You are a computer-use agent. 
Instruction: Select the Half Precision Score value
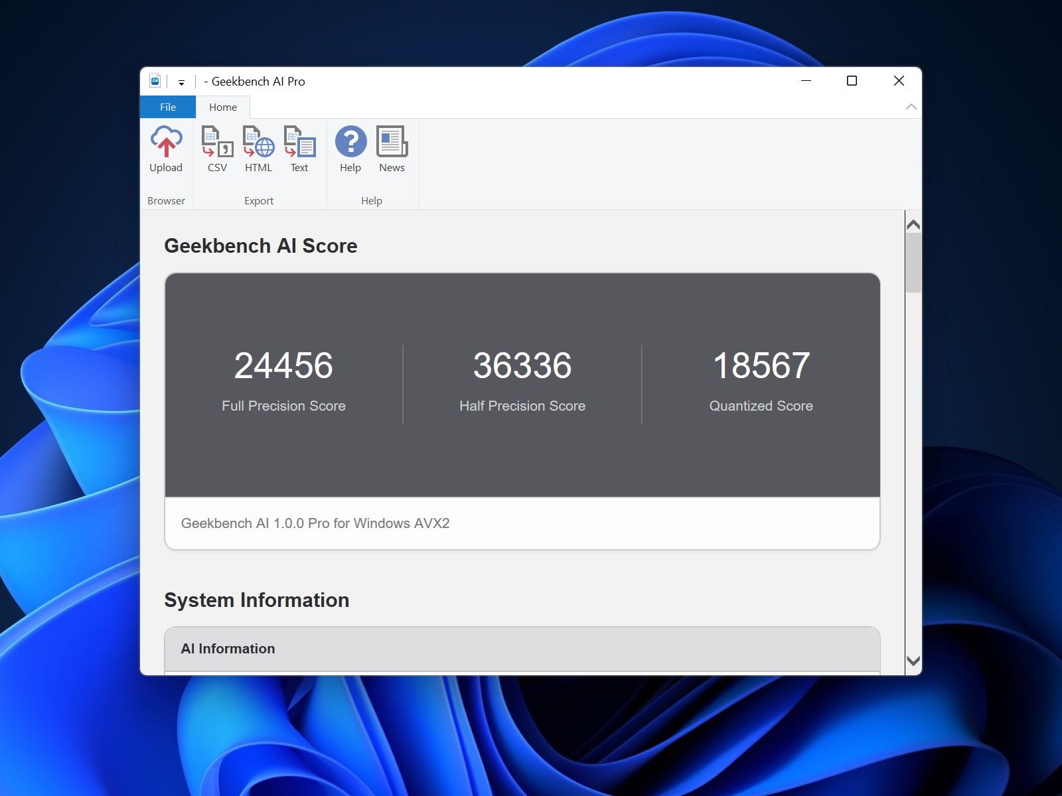click(x=522, y=365)
